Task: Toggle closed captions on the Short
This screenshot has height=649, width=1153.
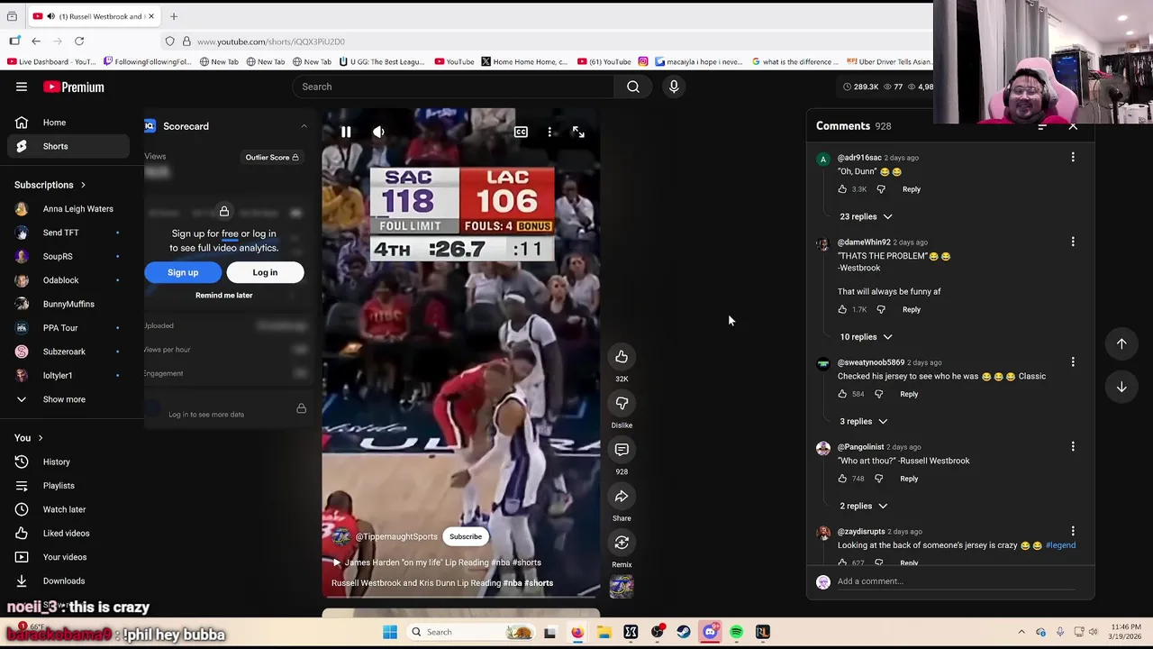Action: click(521, 132)
